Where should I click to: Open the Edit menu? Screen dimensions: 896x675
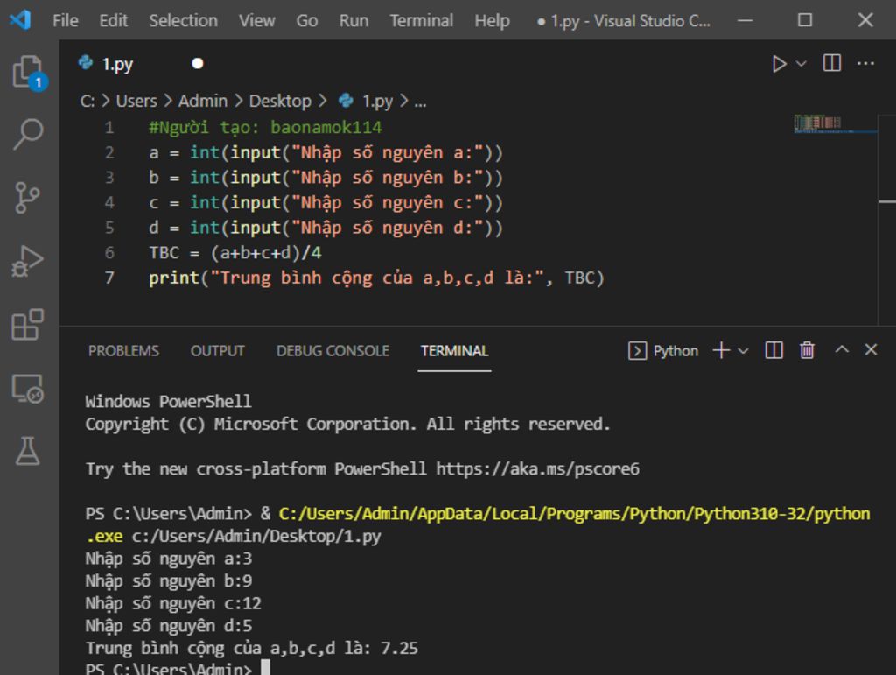point(113,21)
